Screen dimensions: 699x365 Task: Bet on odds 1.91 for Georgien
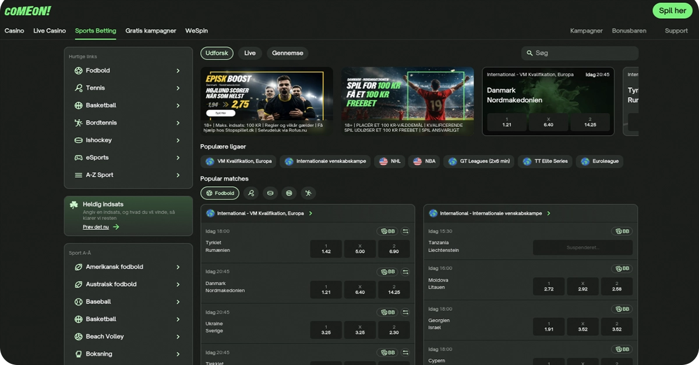tap(549, 326)
